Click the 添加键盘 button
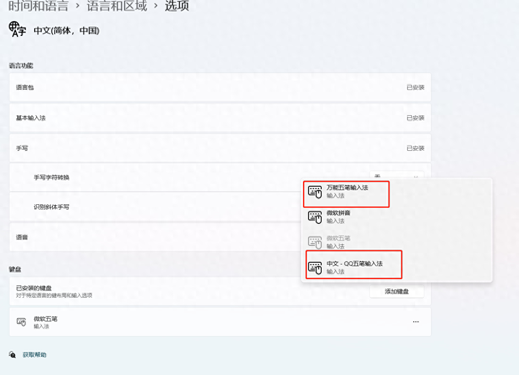 coord(396,291)
